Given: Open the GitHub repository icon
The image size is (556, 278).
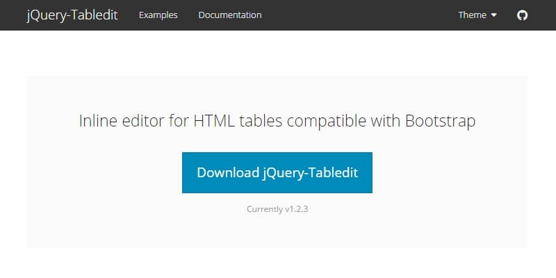Looking at the screenshot, I should tap(523, 15).
